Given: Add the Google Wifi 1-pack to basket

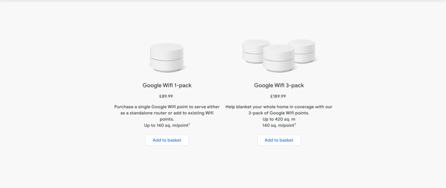Looking at the screenshot, I should coord(167,140).
